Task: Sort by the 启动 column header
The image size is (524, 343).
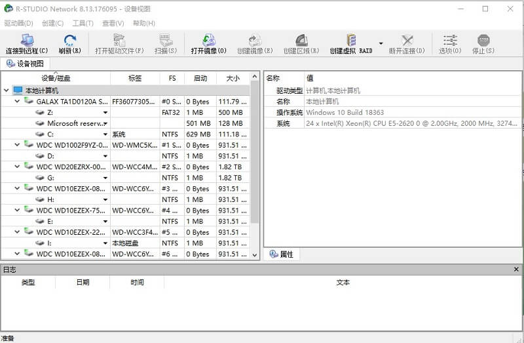Action: click(x=200, y=78)
